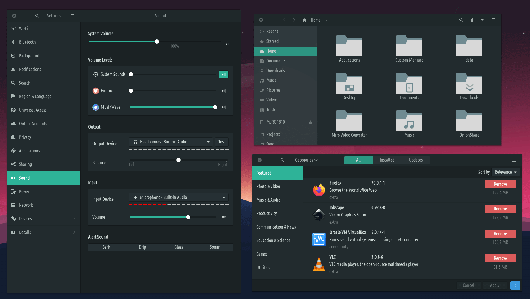Switch to the Installed tab
Screen dimensions: 530x299
coord(387,160)
